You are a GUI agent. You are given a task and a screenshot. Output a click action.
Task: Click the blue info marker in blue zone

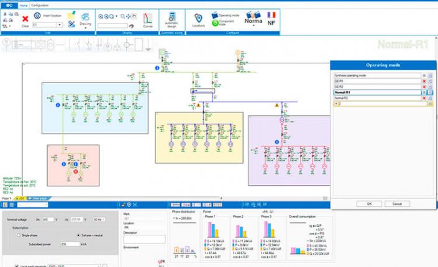58,105
